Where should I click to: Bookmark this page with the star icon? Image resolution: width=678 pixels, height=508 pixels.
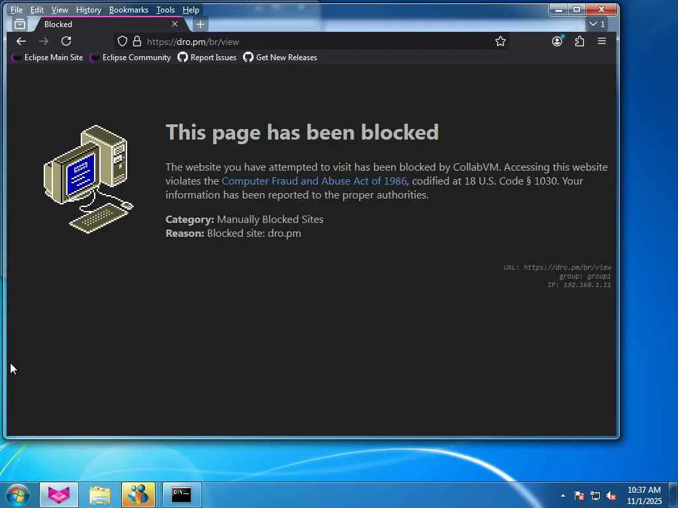coord(501,42)
